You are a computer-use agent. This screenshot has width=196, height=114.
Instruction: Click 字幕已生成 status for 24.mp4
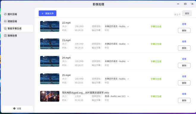click(156, 61)
